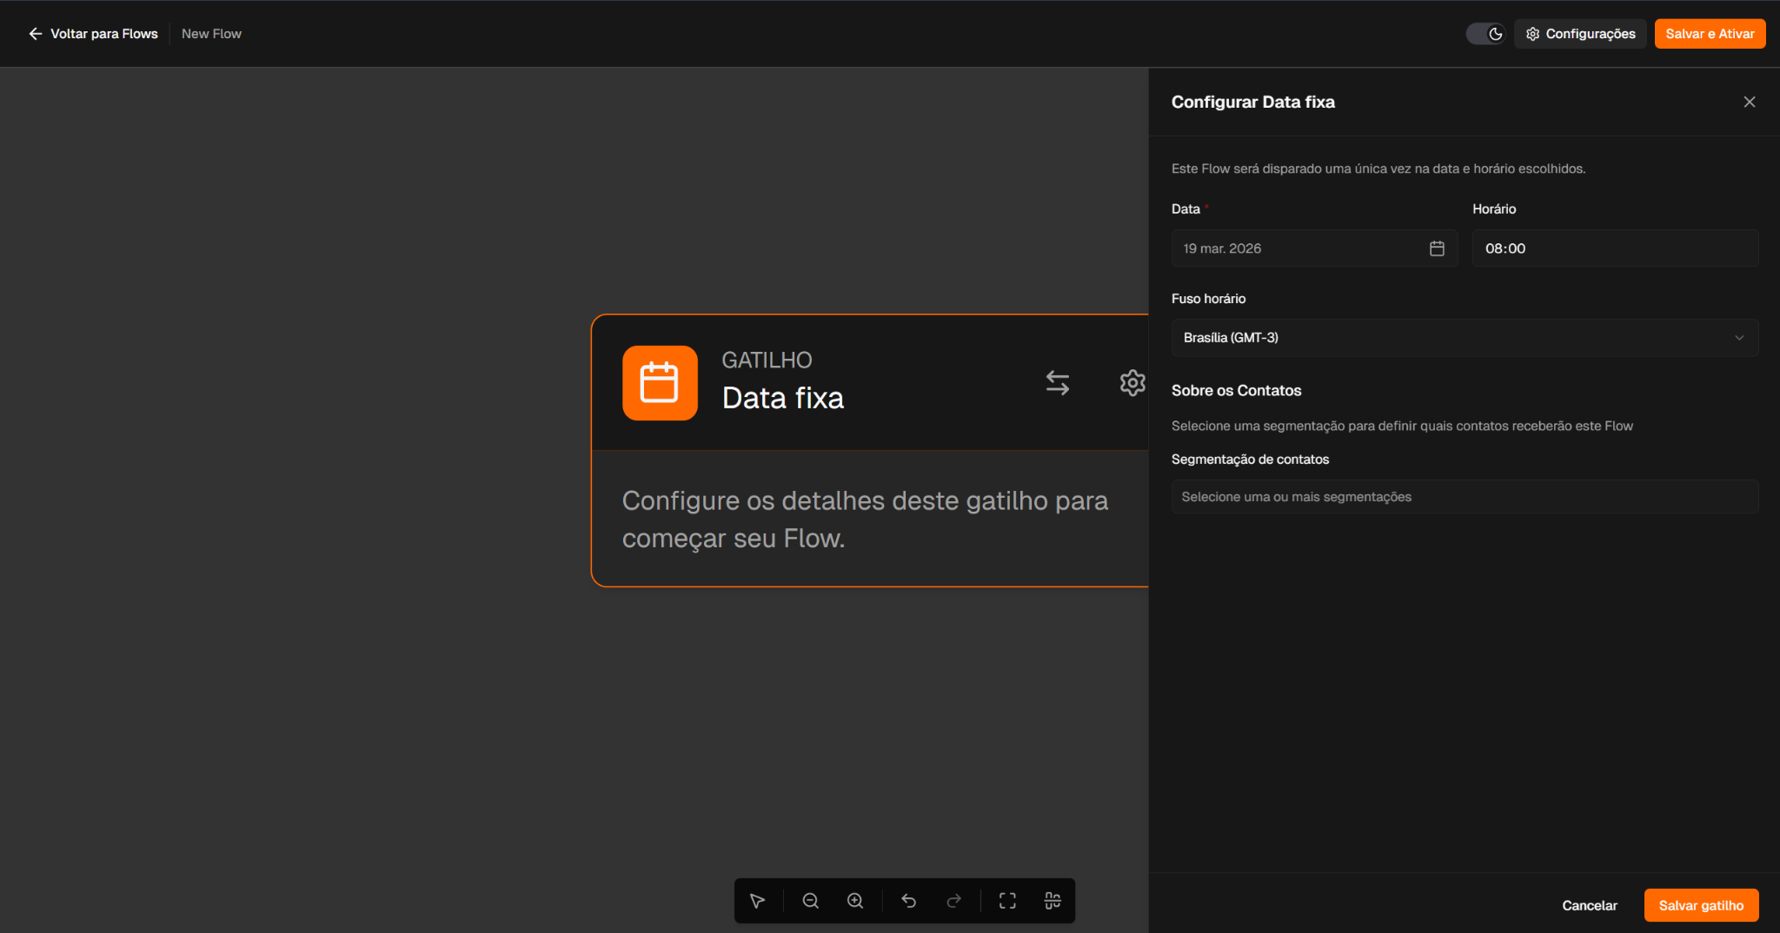Screen dimensions: 1780x933
Task: Click the Sobre os Contatos heading
Action: [1236, 391]
